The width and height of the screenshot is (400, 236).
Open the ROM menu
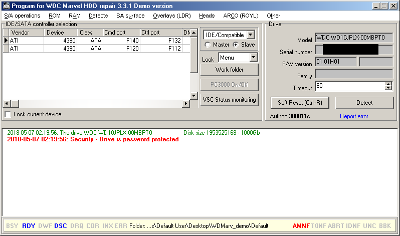click(x=55, y=16)
